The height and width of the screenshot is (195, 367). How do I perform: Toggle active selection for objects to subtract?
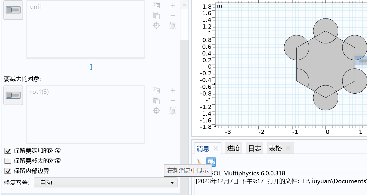[x=13, y=95]
